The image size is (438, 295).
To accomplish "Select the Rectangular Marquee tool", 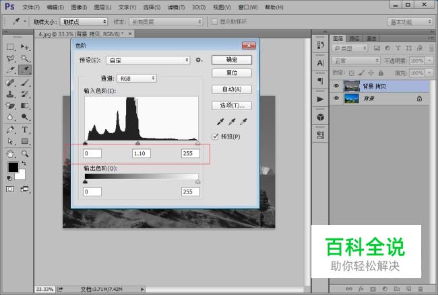I will tap(10, 47).
